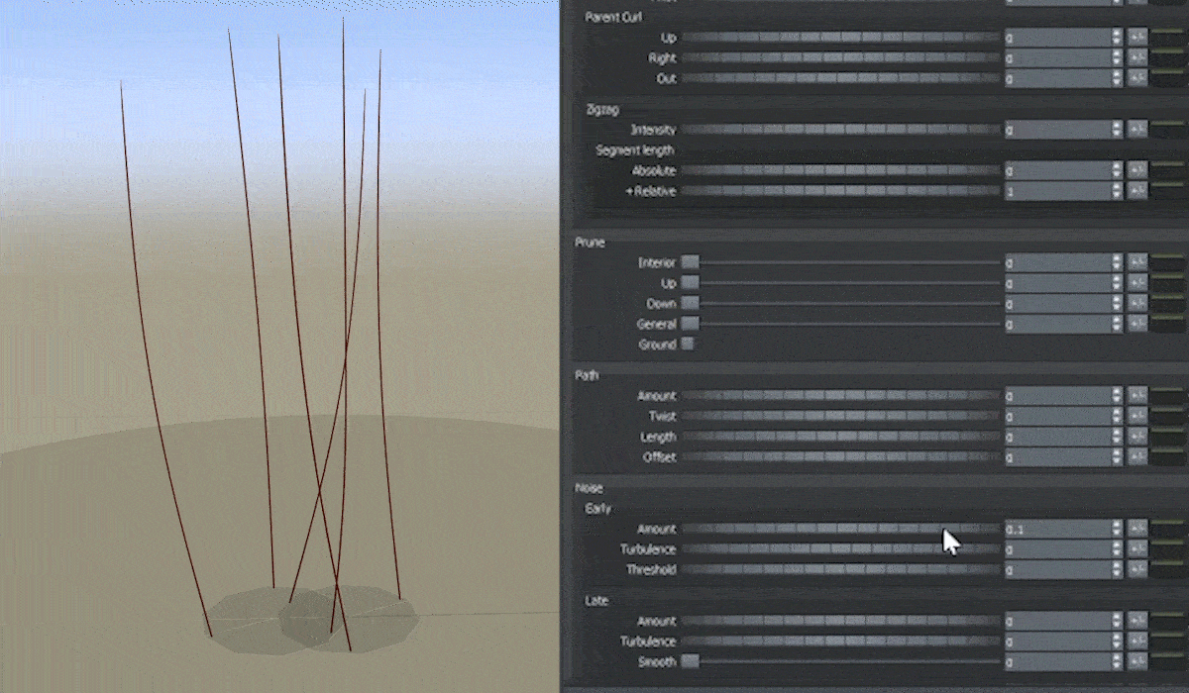Image resolution: width=1189 pixels, height=693 pixels.
Task: Click the Early Noise Threshold slider
Action: [841, 570]
